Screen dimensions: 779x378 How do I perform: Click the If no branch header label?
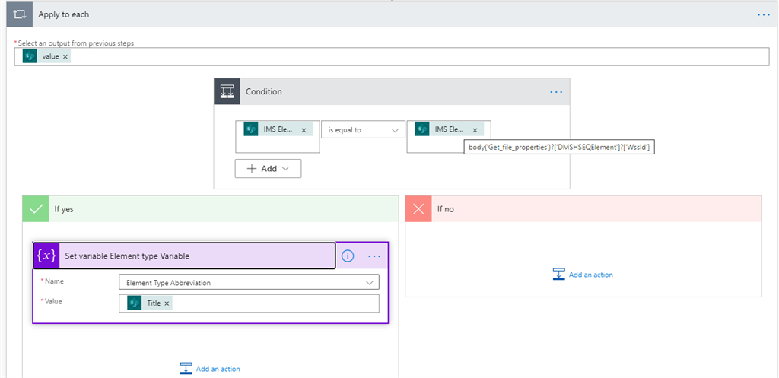(446, 209)
